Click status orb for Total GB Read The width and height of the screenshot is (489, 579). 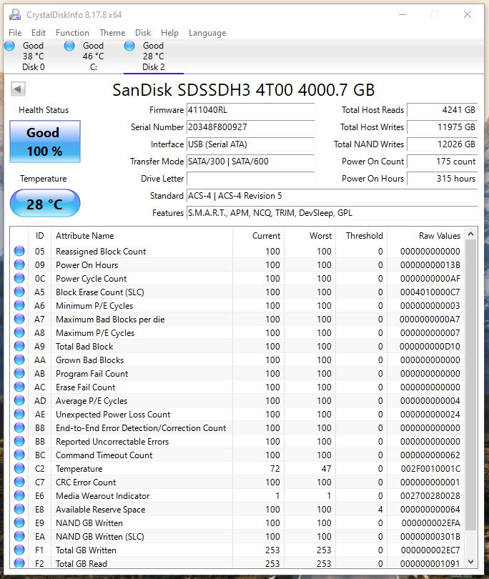coord(19,564)
